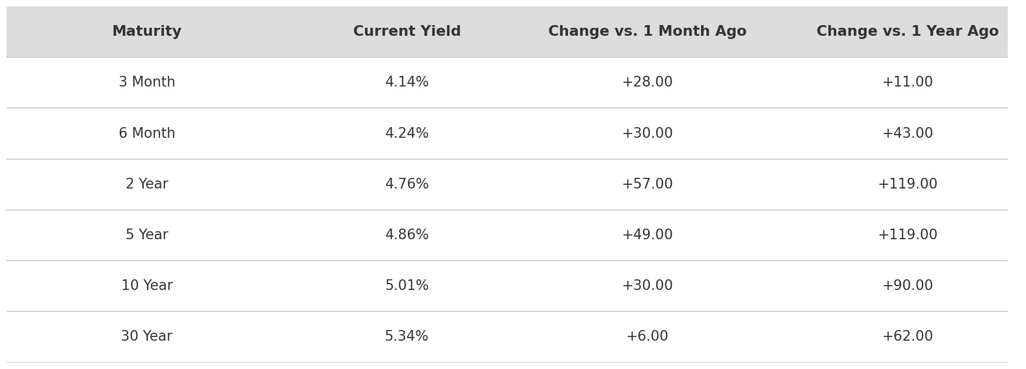This screenshot has width=1026, height=369.
Task: Click the +57.00 monthly change value
Action: 647,184
